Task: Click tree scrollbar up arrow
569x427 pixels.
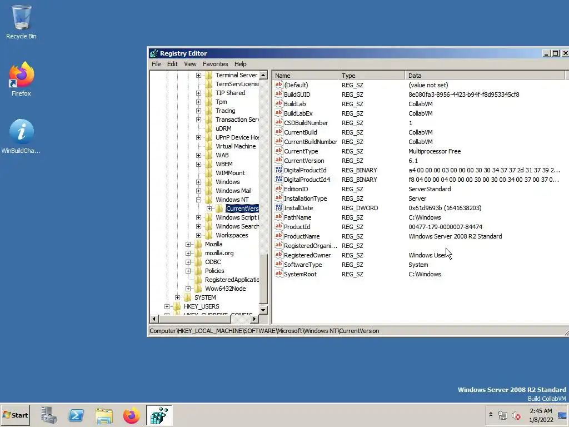Action: tap(263, 75)
